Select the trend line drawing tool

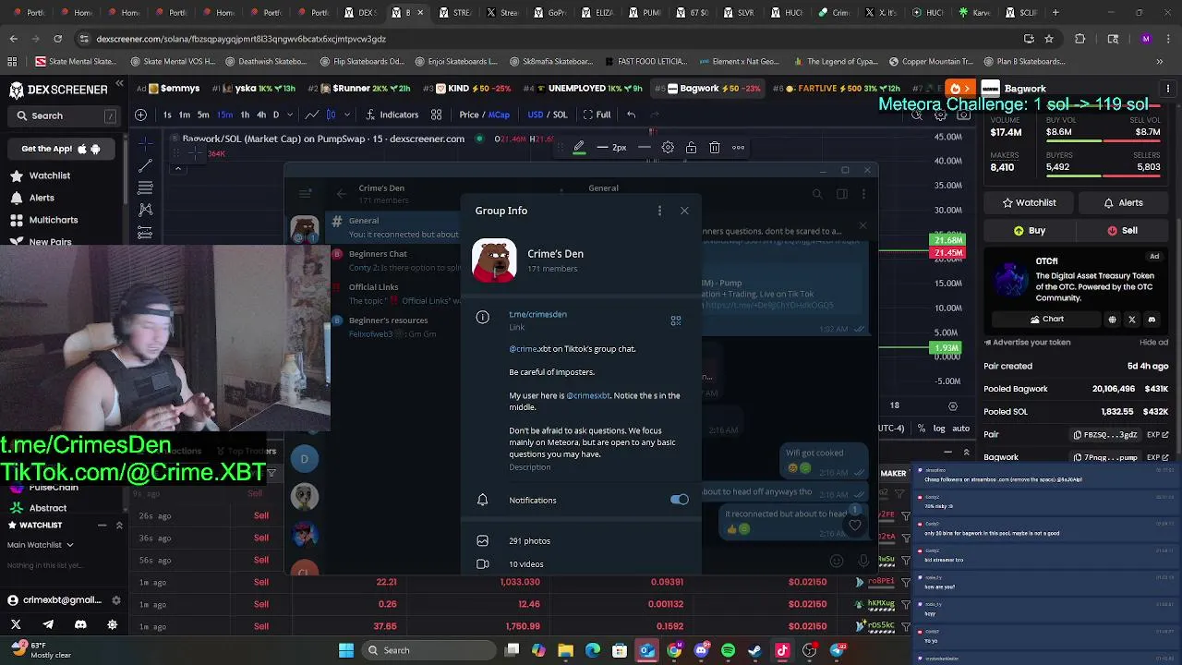pyautogui.click(x=145, y=165)
